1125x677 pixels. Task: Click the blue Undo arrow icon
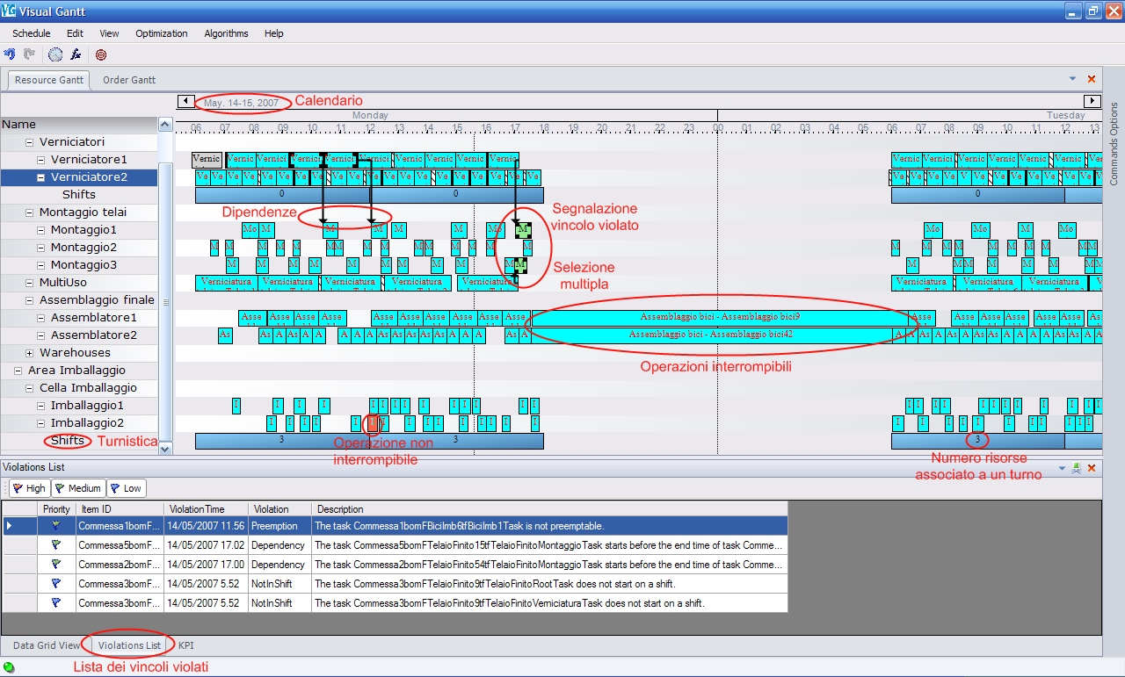(x=10, y=54)
